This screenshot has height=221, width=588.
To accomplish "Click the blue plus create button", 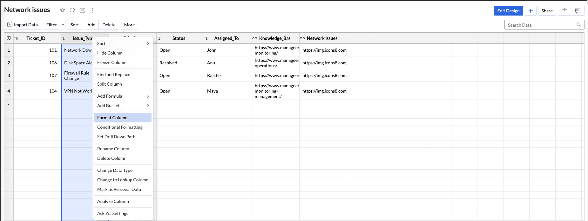I will coord(531,11).
